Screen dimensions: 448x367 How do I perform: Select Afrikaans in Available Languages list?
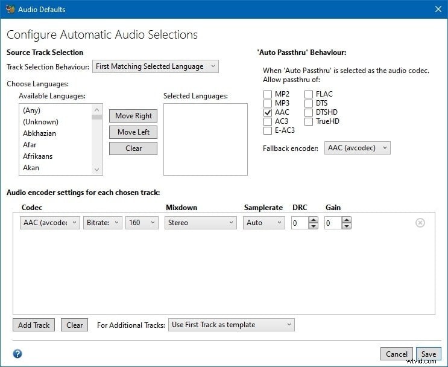coord(37,156)
